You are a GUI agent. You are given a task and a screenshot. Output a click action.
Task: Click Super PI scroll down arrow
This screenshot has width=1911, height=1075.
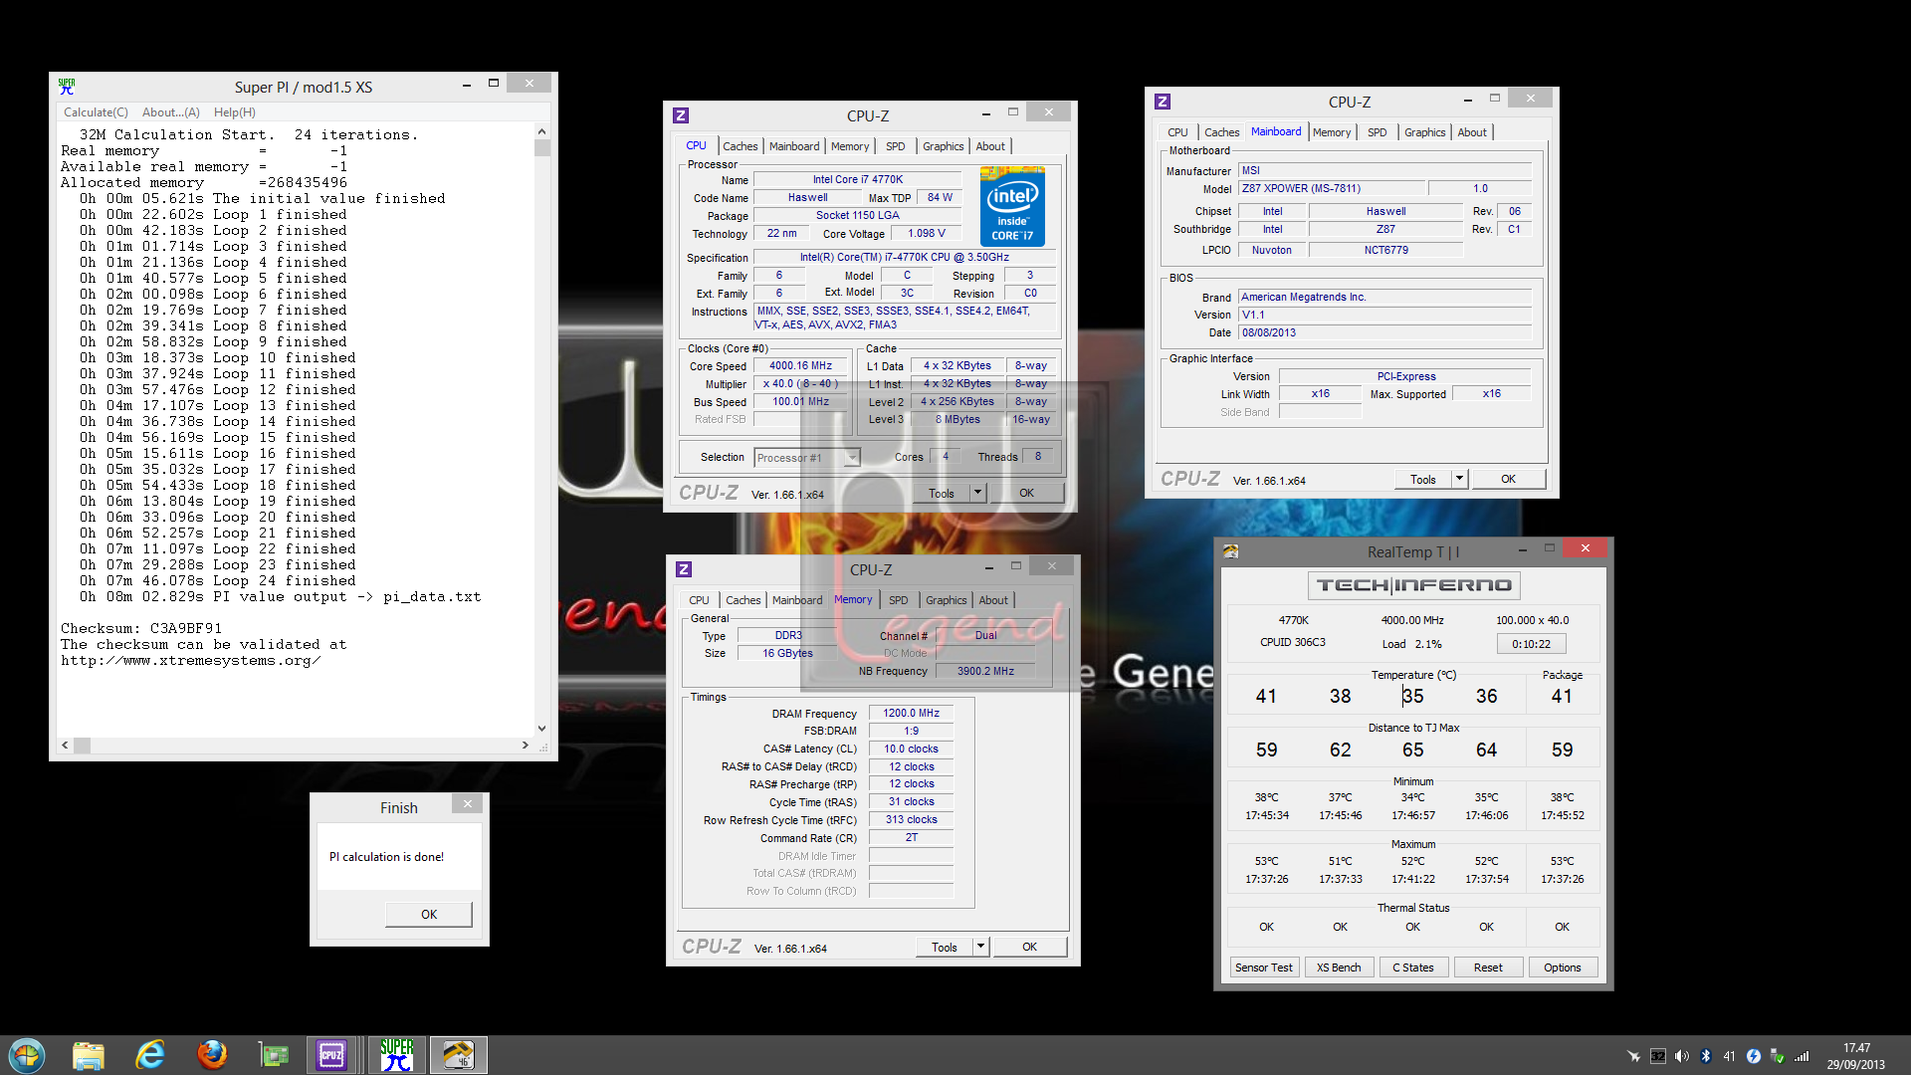(541, 729)
